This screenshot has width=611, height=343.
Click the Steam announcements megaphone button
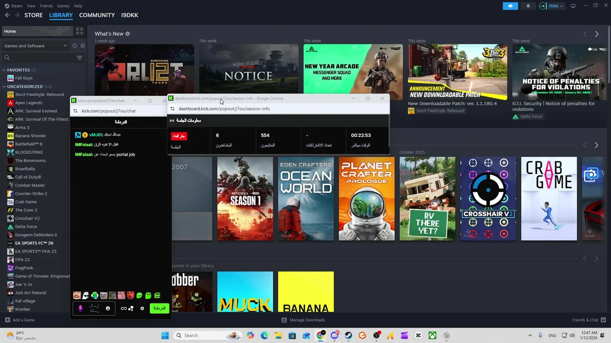510,6
